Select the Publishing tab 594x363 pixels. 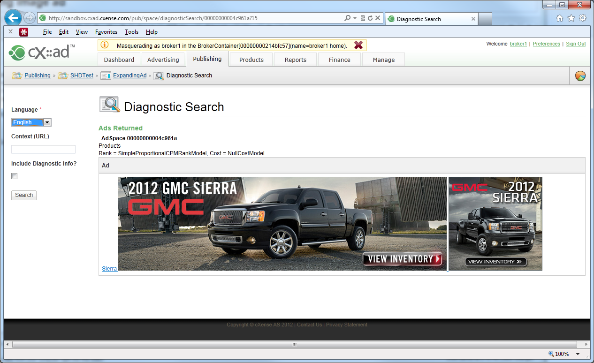point(207,59)
